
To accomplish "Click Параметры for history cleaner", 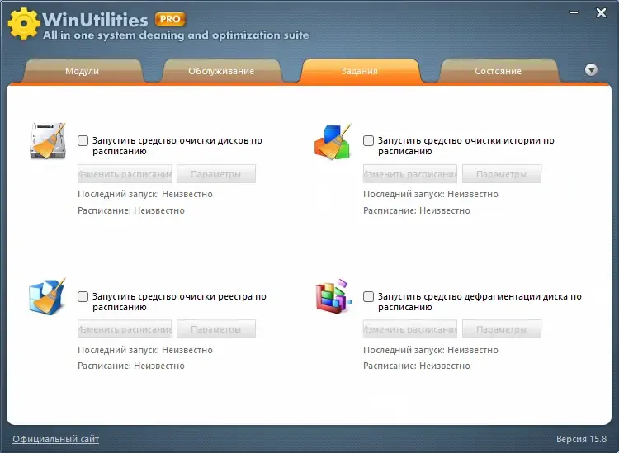I will [x=501, y=174].
